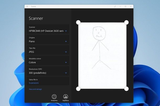Close the Scanner app window
The width and height of the screenshot is (160, 106).
coord(130,6)
